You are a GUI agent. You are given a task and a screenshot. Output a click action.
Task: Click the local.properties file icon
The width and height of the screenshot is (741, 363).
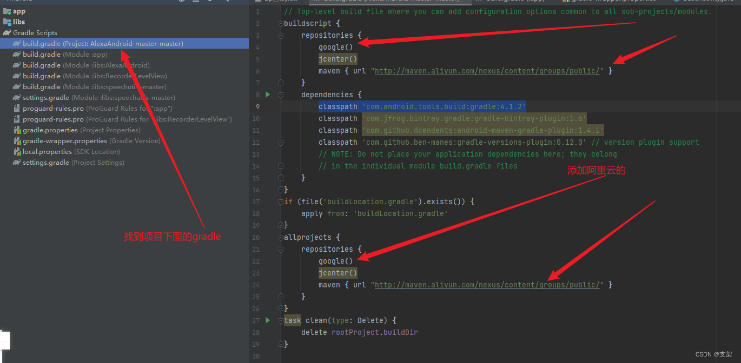click(x=17, y=151)
